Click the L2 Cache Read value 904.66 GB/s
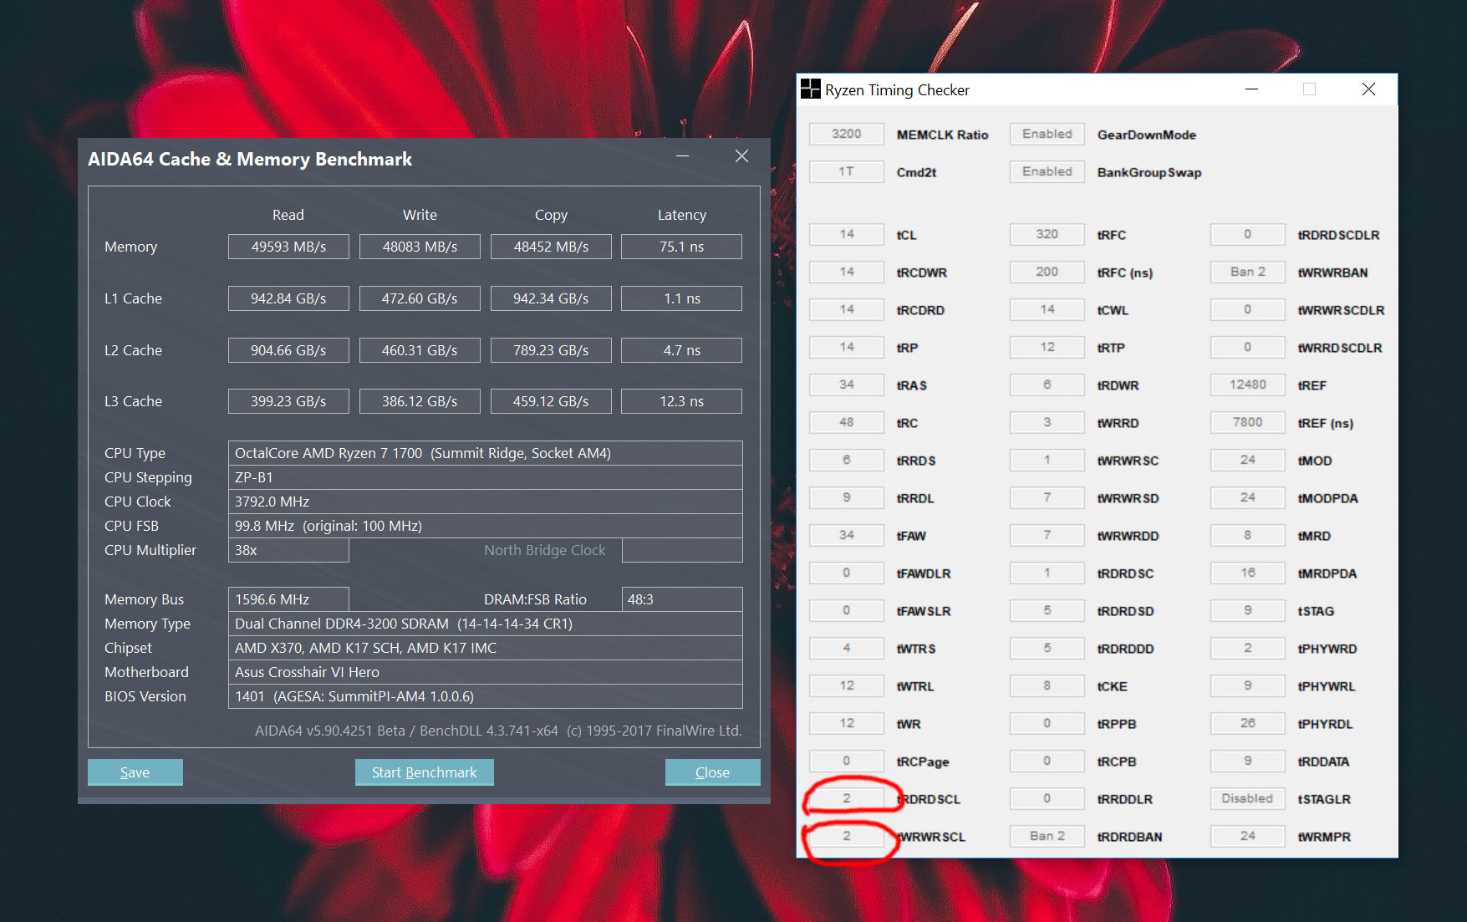Viewport: 1467px width, 922px height. 288,350
